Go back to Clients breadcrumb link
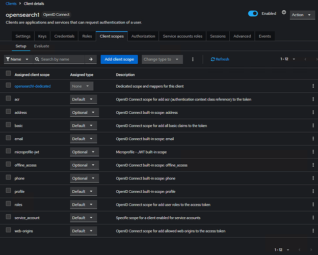318x255 pixels. [11, 4]
